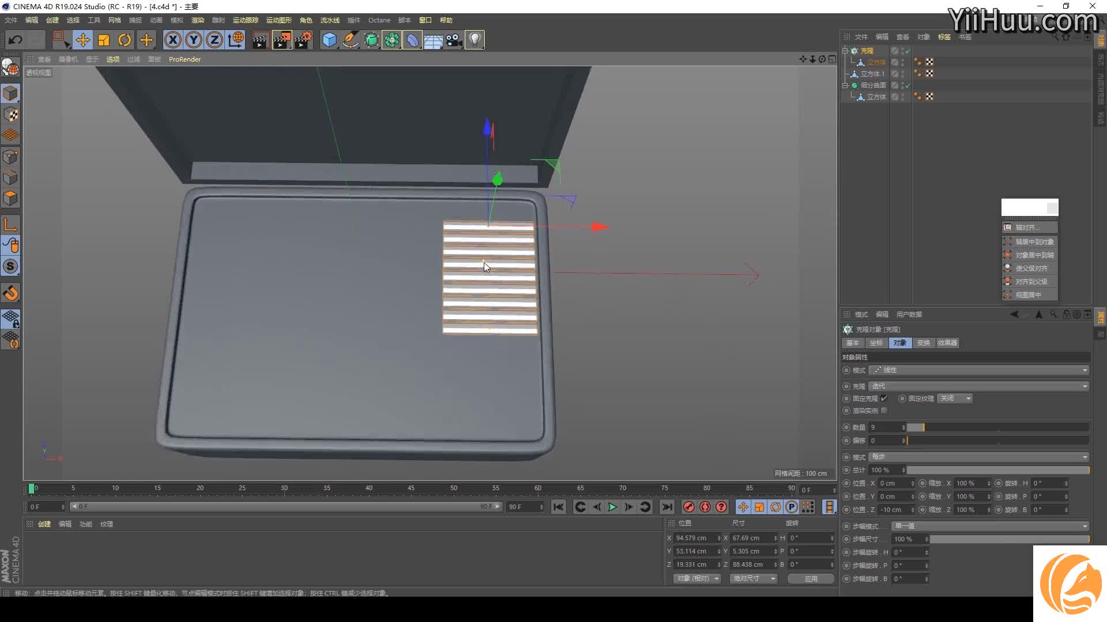Activate the Scale tool
This screenshot has width=1107, height=622.
(x=104, y=40)
